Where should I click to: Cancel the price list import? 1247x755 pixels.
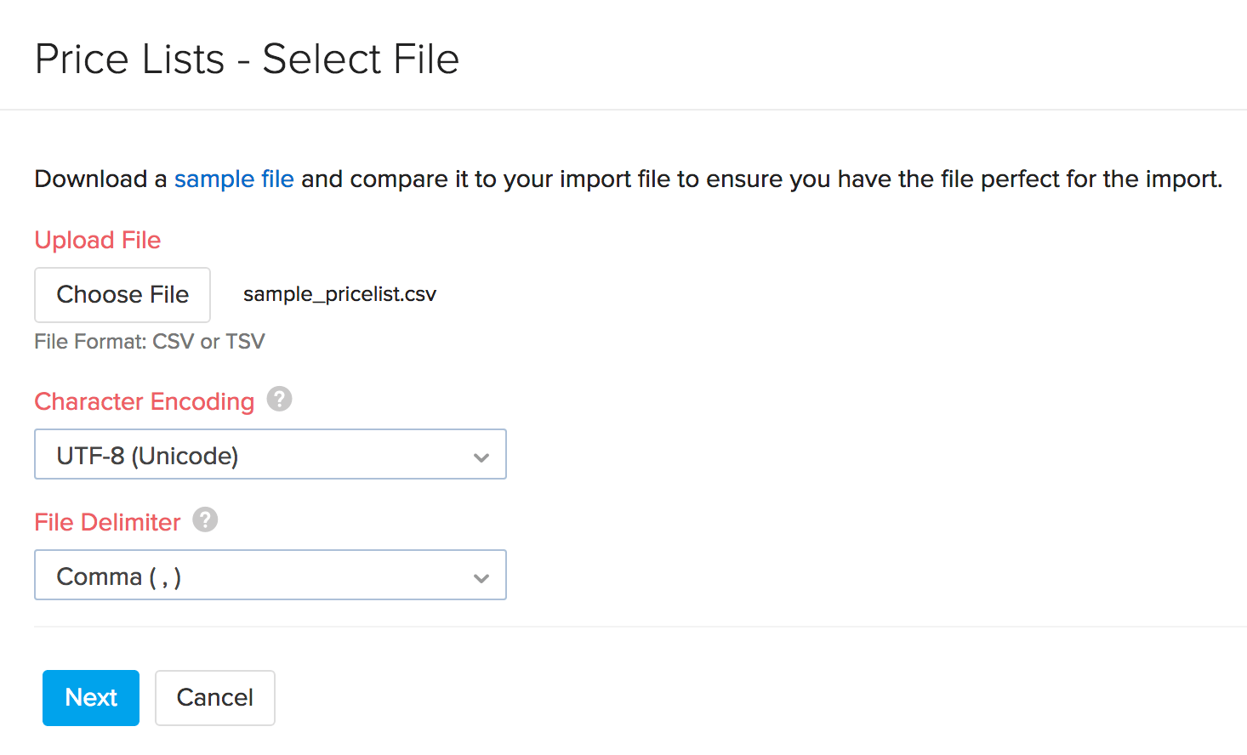(214, 697)
